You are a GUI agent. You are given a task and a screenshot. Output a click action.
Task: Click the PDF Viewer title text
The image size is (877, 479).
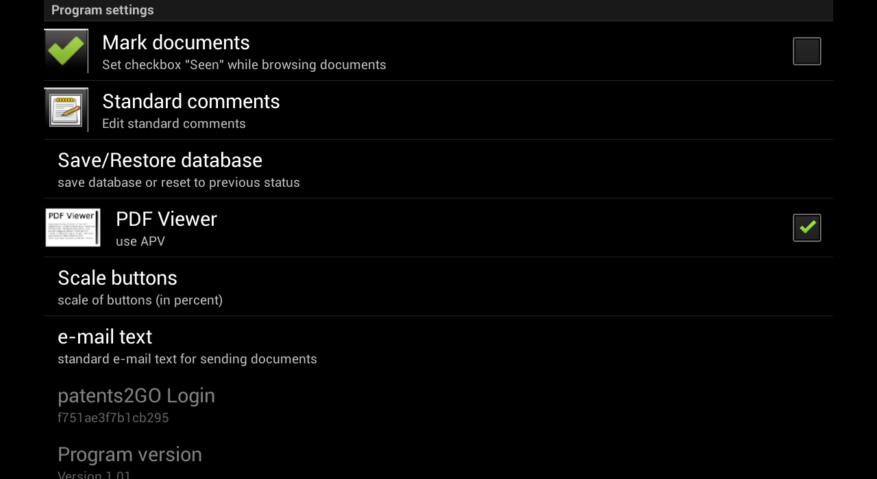click(x=166, y=219)
